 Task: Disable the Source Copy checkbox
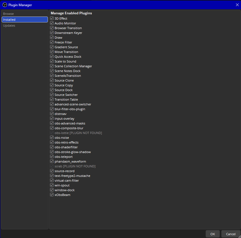click(x=52, y=85)
